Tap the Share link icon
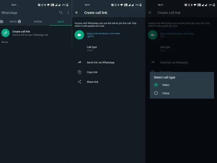The height and width of the screenshot is (163, 217). coord(79,82)
